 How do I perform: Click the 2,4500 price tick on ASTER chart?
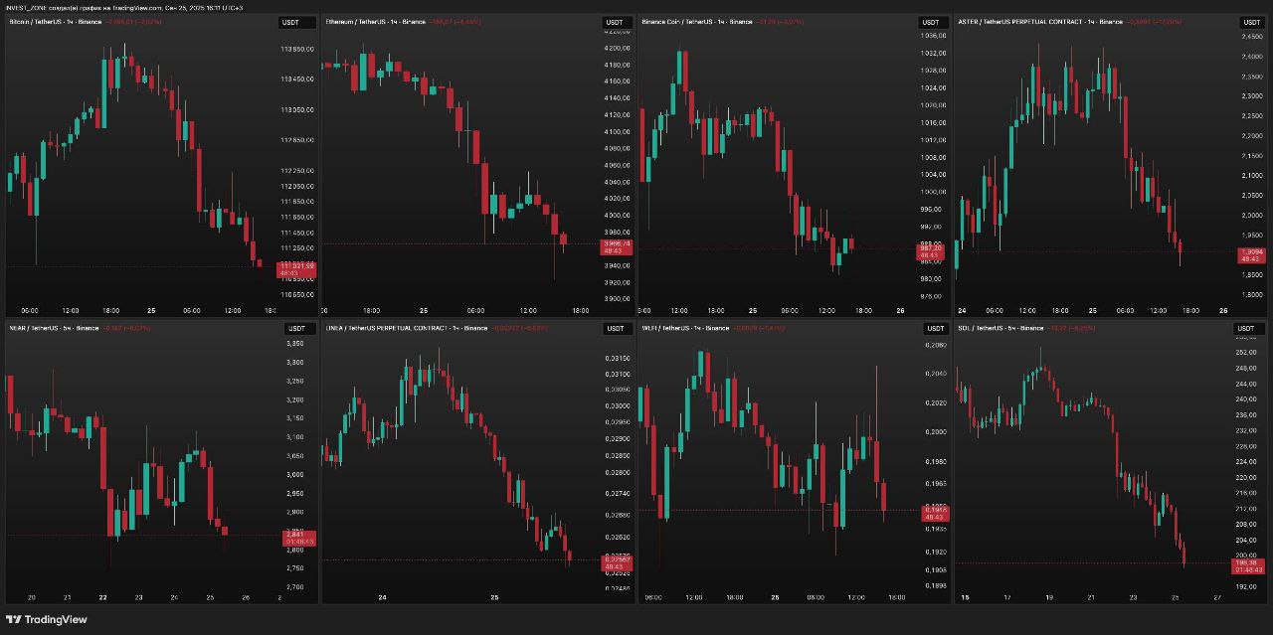coord(1252,37)
